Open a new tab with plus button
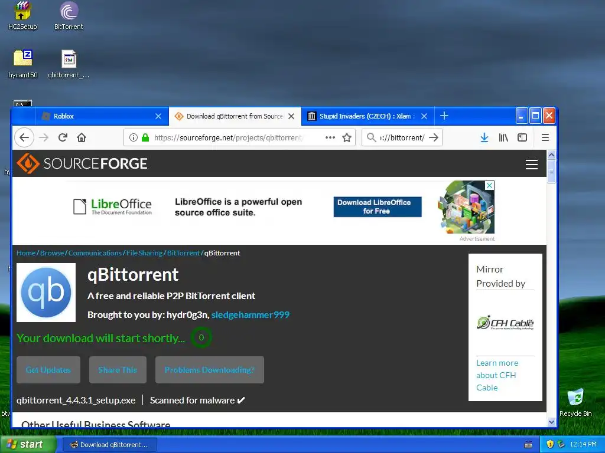This screenshot has width=605, height=453. tap(444, 116)
